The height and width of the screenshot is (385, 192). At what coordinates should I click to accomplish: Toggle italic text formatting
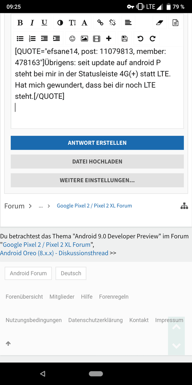(x=32, y=23)
